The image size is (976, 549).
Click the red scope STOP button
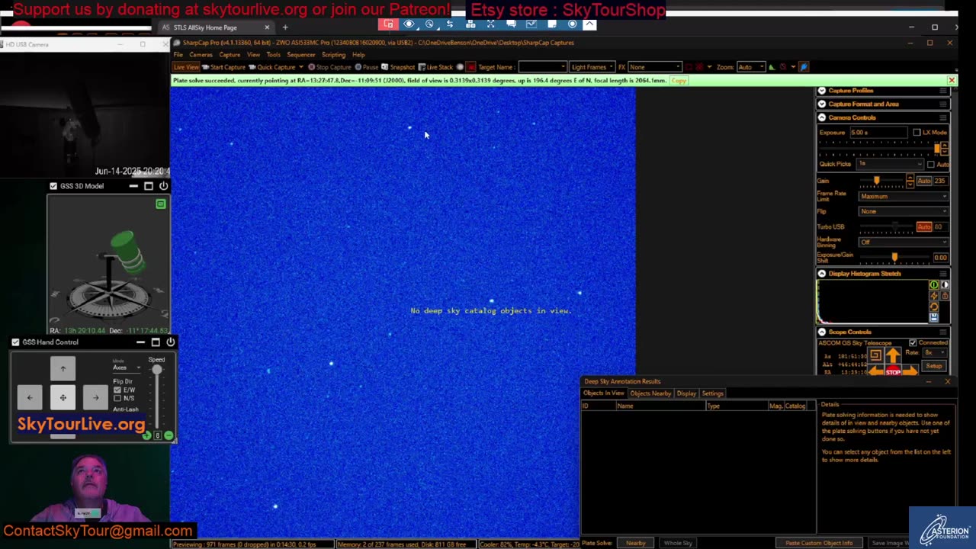tap(893, 371)
